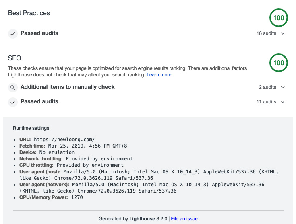Click checkmark icon beside SEO passed audits
Viewport: 296px width, 224px height.
(x=13, y=102)
